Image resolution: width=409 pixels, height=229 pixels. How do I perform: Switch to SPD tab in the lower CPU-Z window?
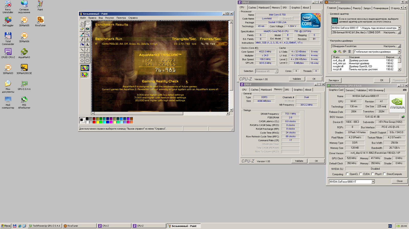coord(287,90)
